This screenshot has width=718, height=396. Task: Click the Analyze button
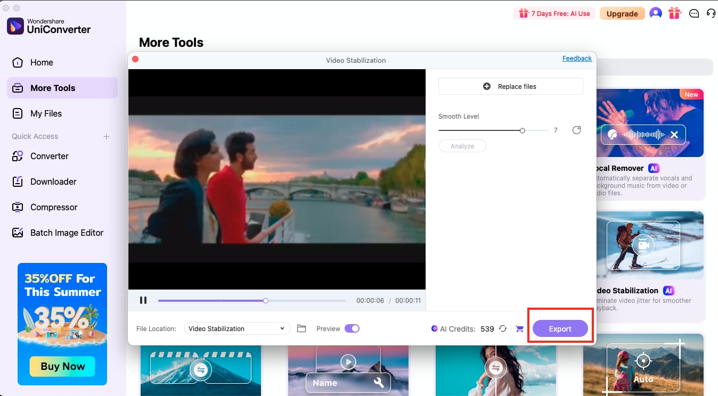click(462, 146)
